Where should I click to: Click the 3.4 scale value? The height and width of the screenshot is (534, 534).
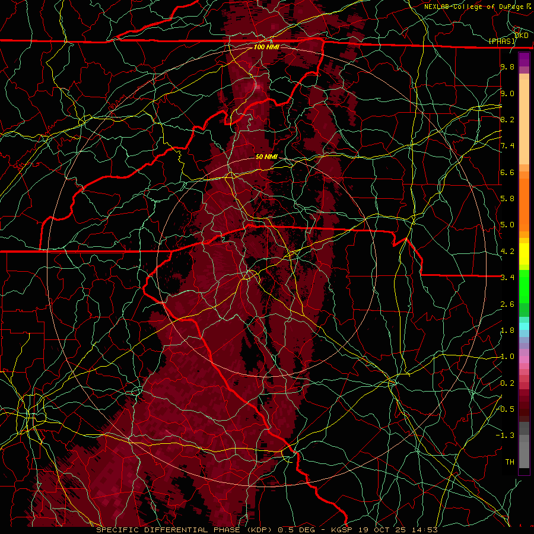click(507, 278)
